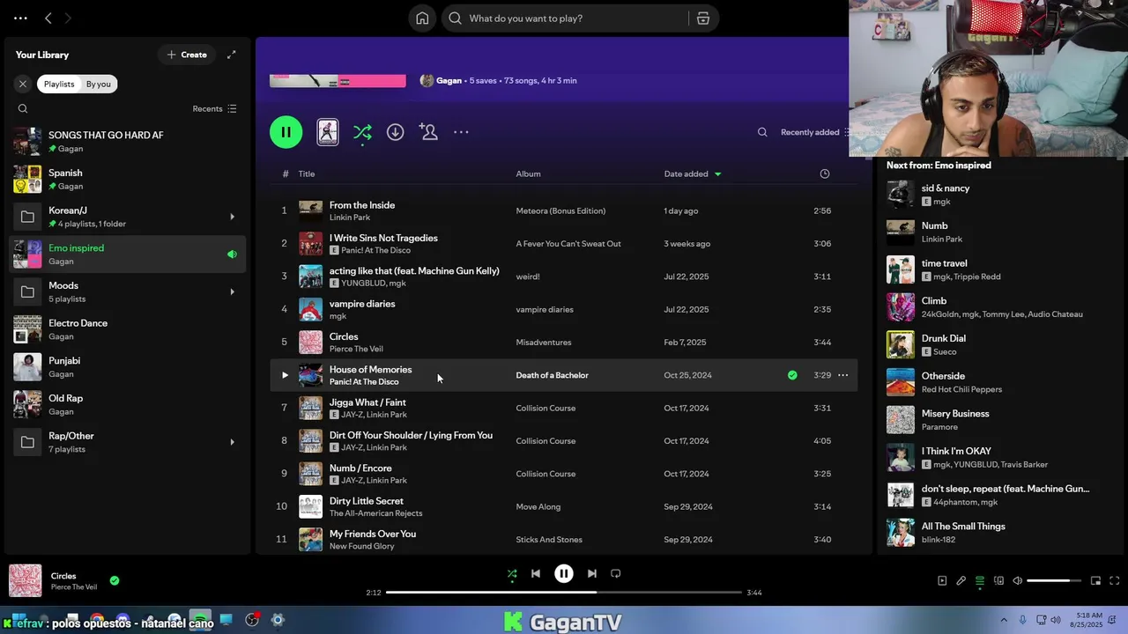Hide the queue panel

tap(979, 581)
